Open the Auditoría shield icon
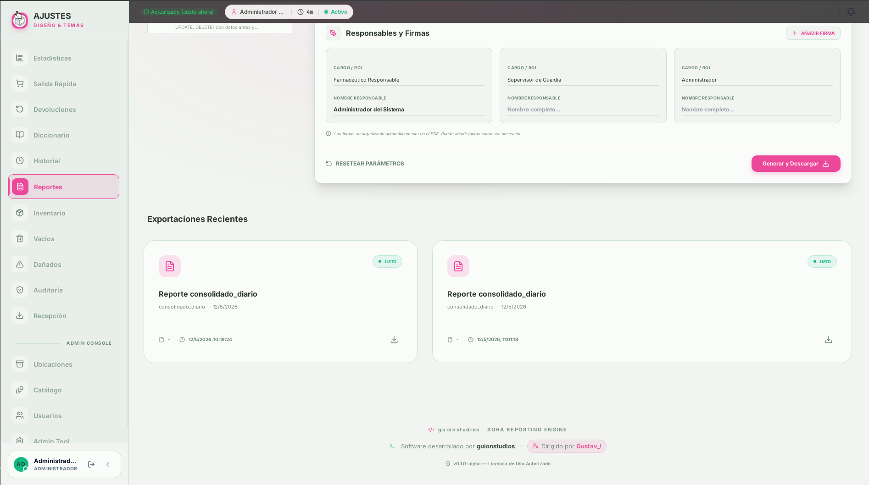Image resolution: width=869 pixels, height=485 pixels. 20,290
